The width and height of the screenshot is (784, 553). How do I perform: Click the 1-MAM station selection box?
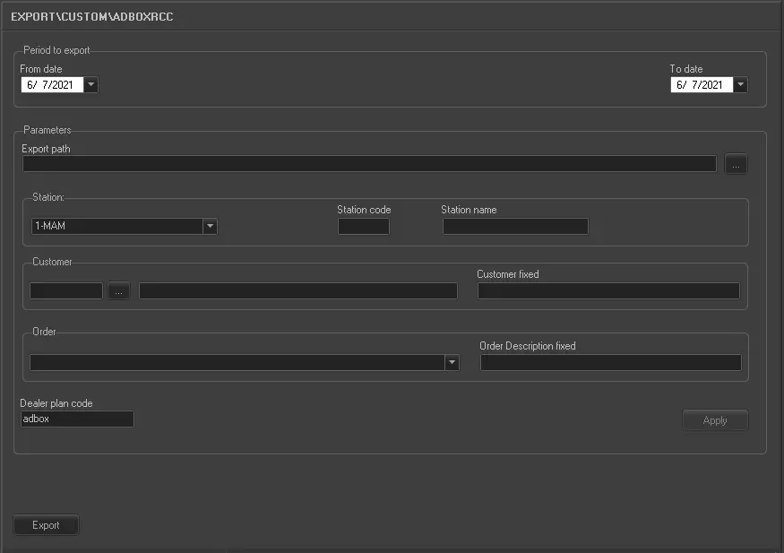click(x=116, y=227)
